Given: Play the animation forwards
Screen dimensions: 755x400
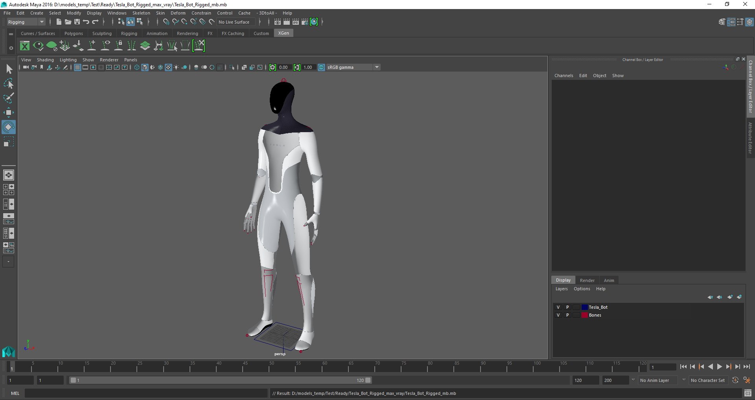Looking at the screenshot, I should [719, 367].
